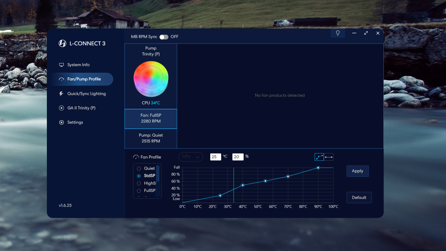The image size is (446, 251).
Task: Toggle MB RPM Sync switch
Action: (x=164, y=37)
